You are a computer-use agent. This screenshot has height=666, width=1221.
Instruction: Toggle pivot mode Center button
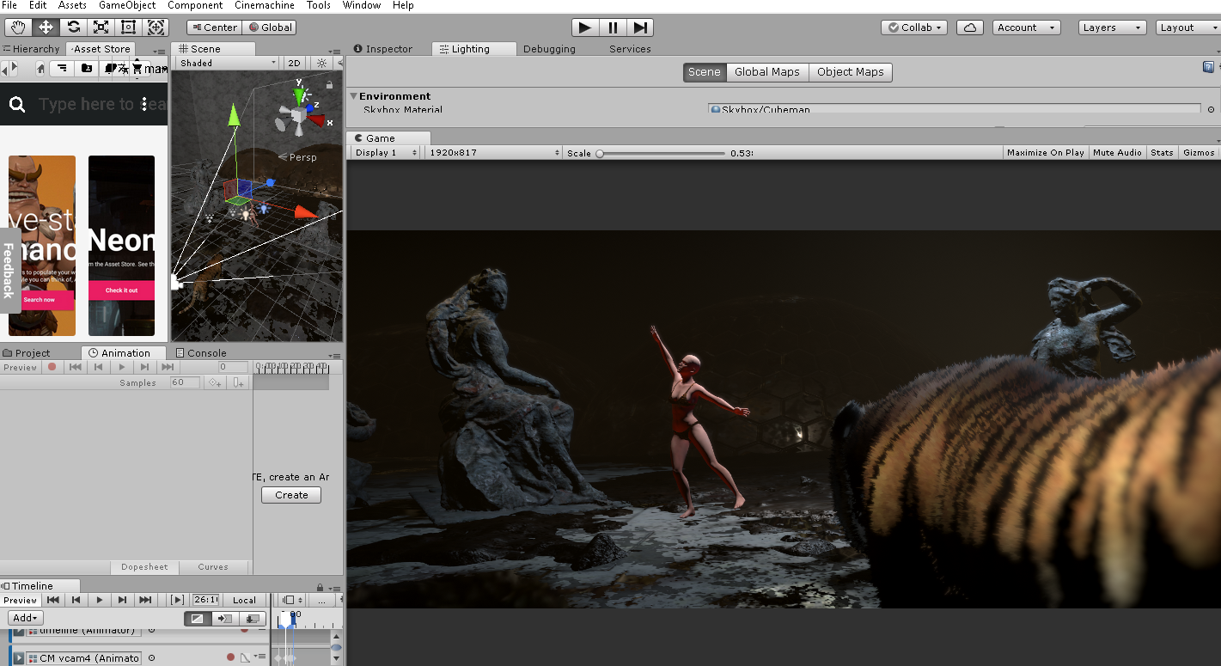tap(214, 27)
